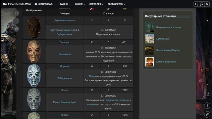
Task: Select the ID: 00061CC9 text
Action: pos(108,96)
